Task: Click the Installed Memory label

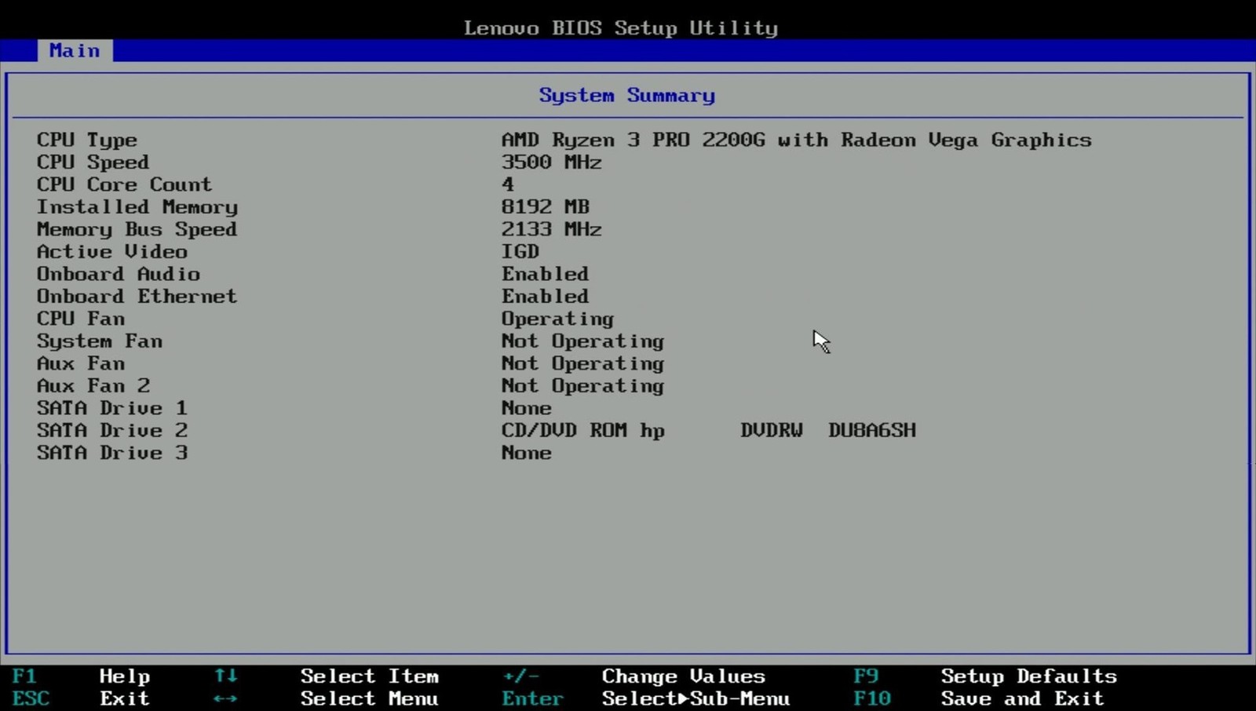Action: point(137,207)
